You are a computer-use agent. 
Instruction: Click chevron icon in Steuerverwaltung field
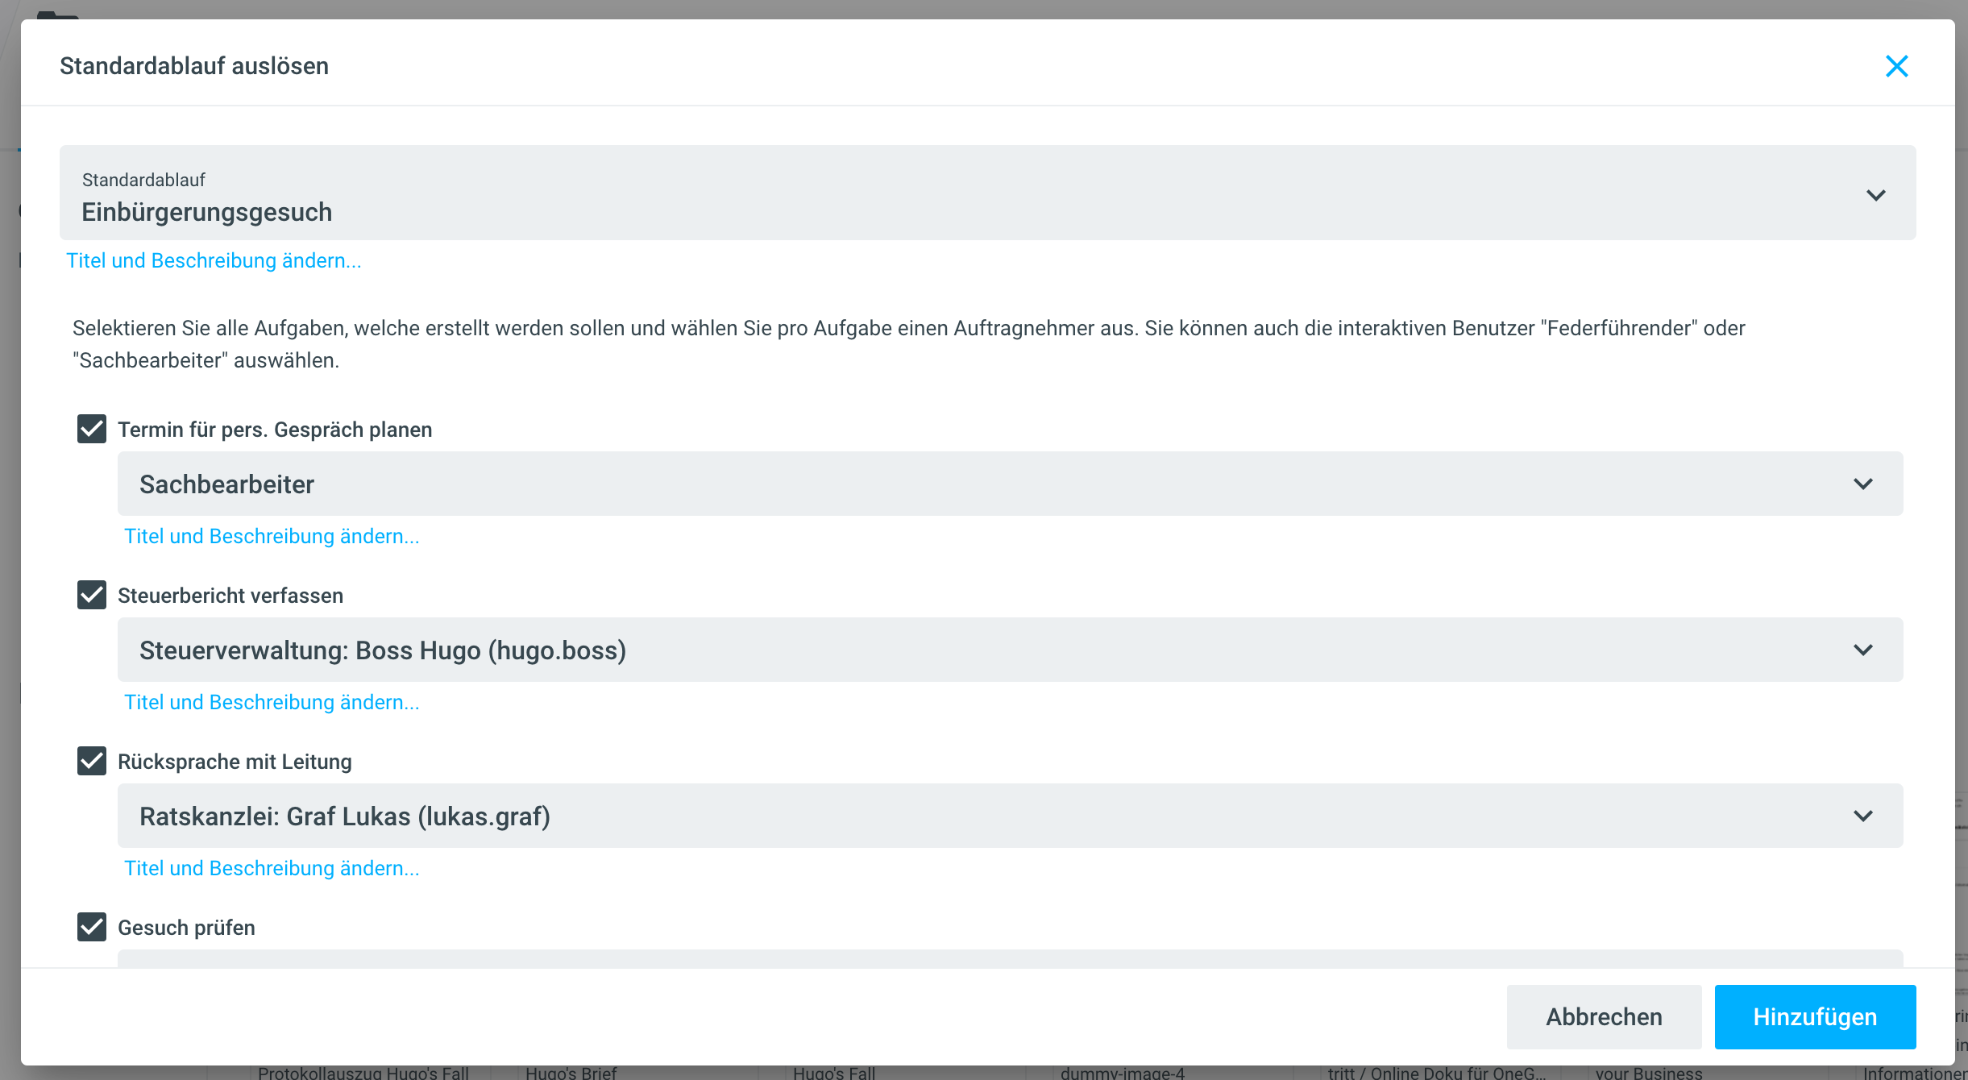coord(1862,650)
